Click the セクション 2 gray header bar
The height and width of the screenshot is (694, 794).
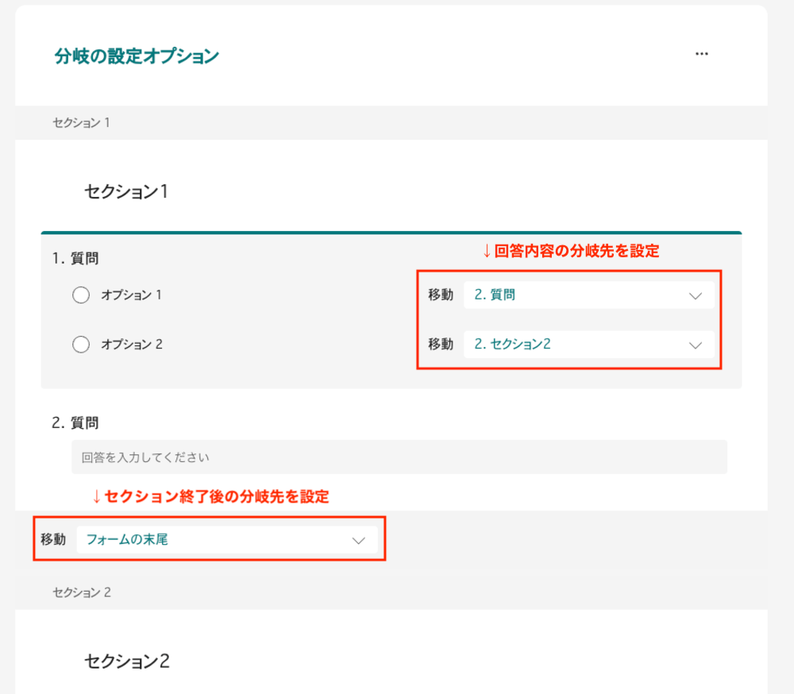coord(391,592)
